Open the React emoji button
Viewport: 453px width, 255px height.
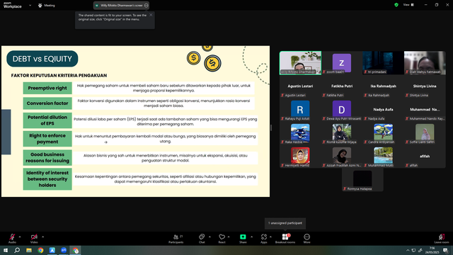pyautogui.click(x=222, y=239)
